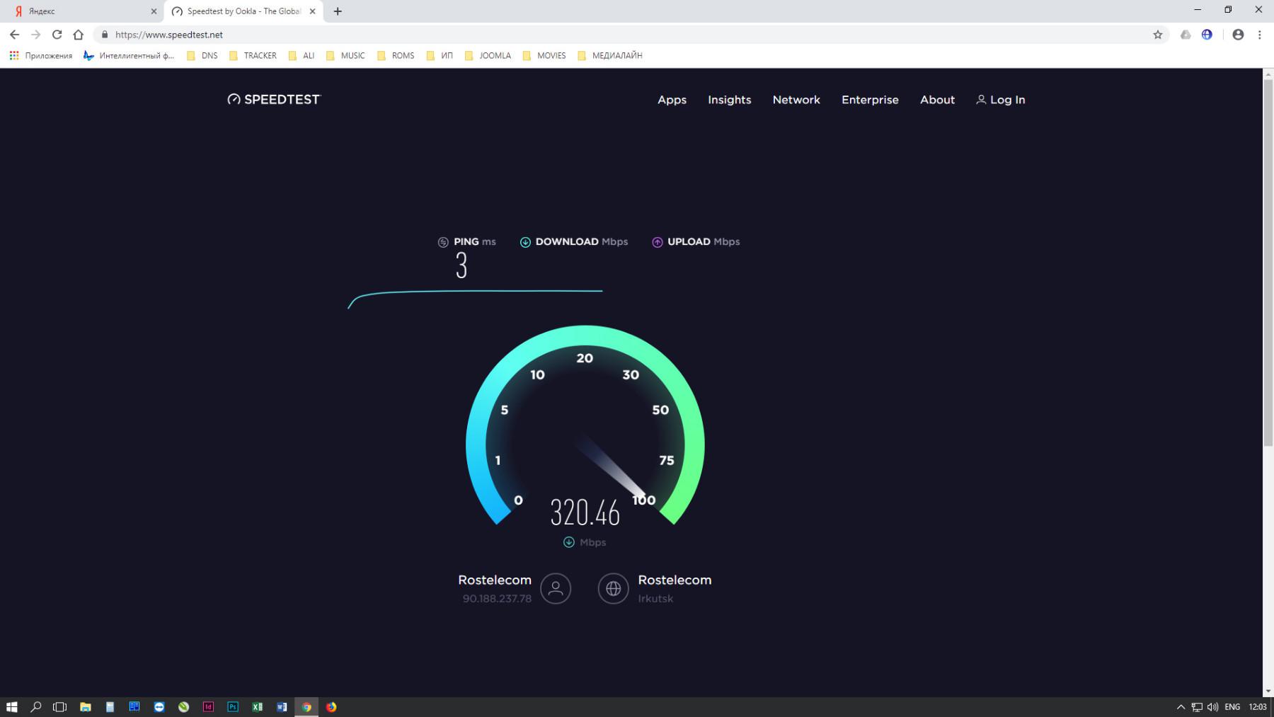
Task: Open Chrome profile avatar icon
Action: click(x=1238, y=35)
